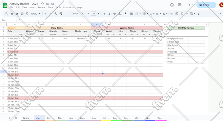Switch to the Guide sheet tab

[26, 118]
